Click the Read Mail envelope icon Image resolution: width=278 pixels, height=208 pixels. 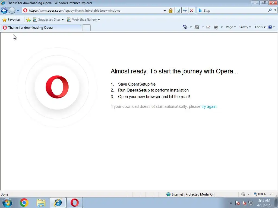tap(208, 27)
